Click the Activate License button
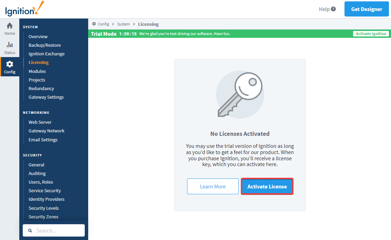This screenshot has height=240, width=391. [267, 186]
